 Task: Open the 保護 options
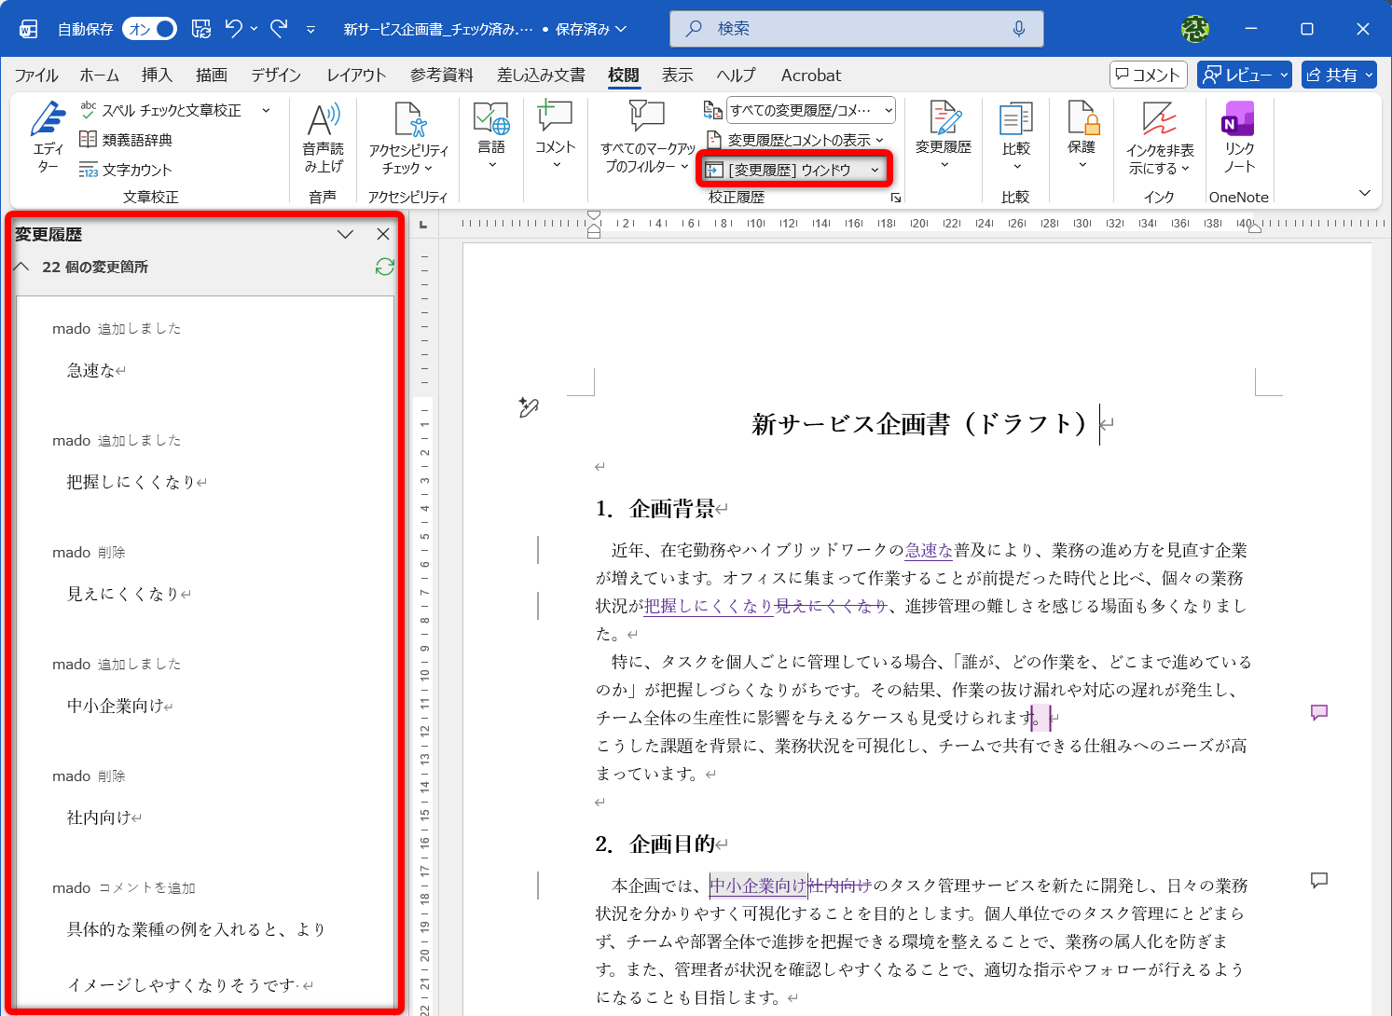pos(1081,137)
